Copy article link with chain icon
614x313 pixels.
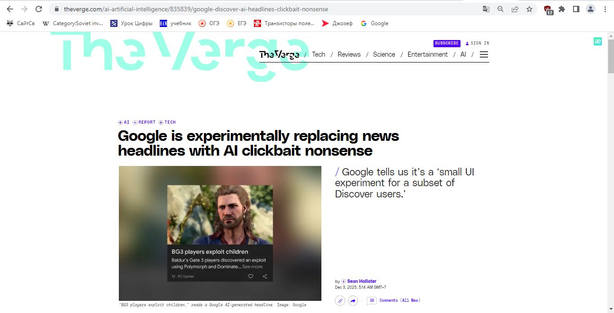tap(340, 301)
